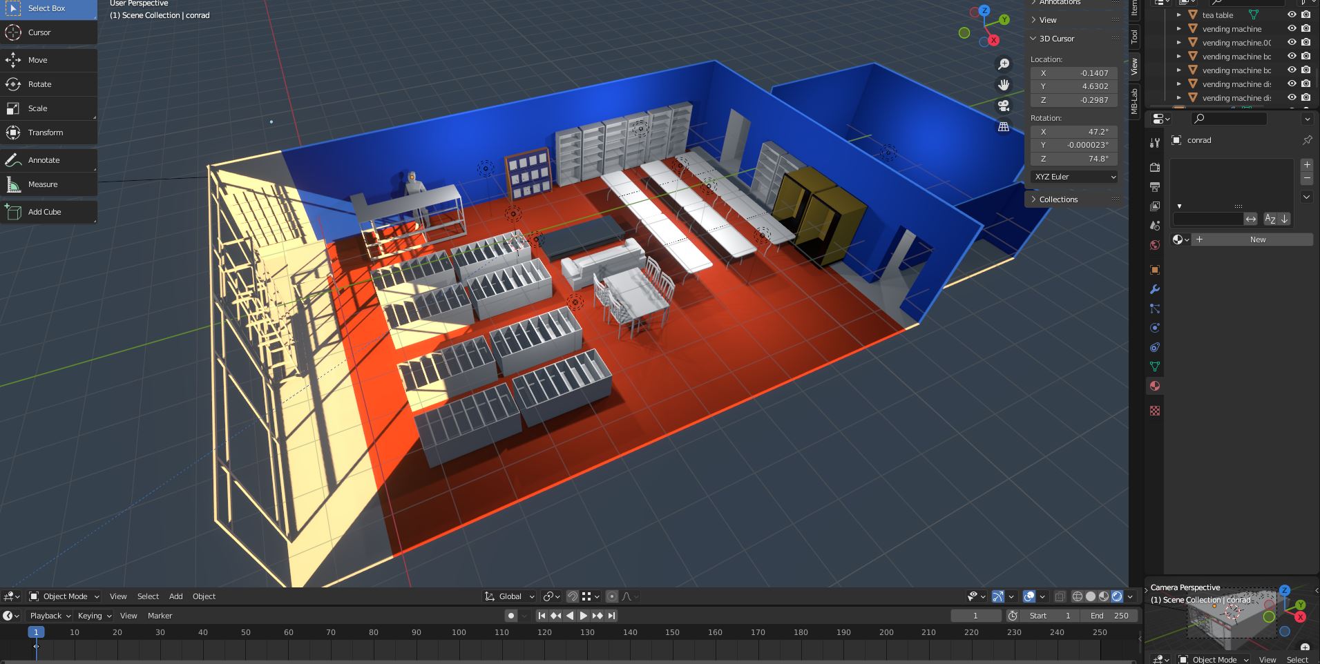Toggle viewport gizmos display

(x=997, y=596)
